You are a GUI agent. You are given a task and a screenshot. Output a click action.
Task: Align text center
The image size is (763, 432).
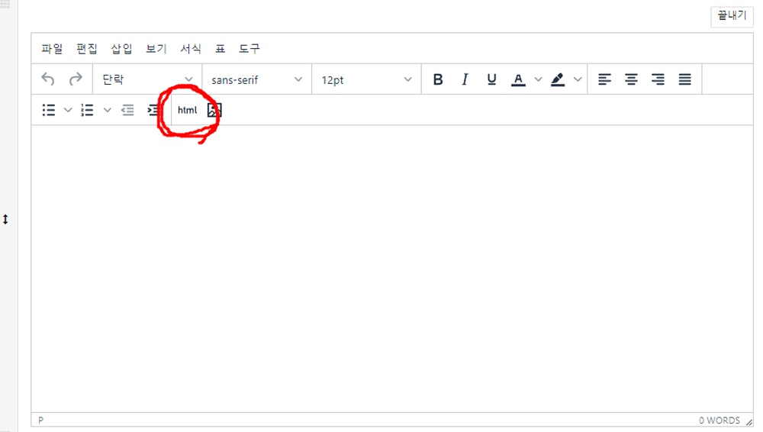coord(631,79)
